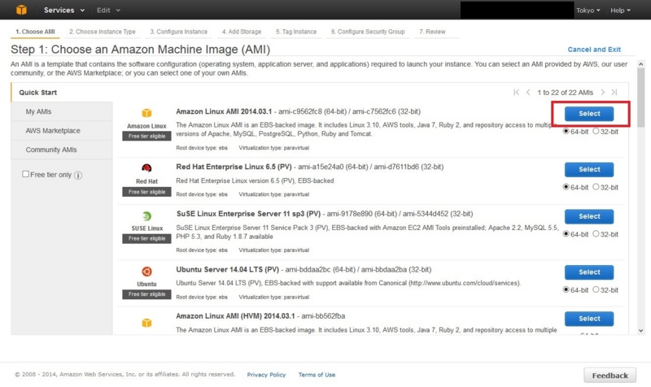The height and width of the screenshot is (387, 651).
Task: Choose 32-bit for Amazon Linux AMI 2014.03.1
Action: pos(596,131)
